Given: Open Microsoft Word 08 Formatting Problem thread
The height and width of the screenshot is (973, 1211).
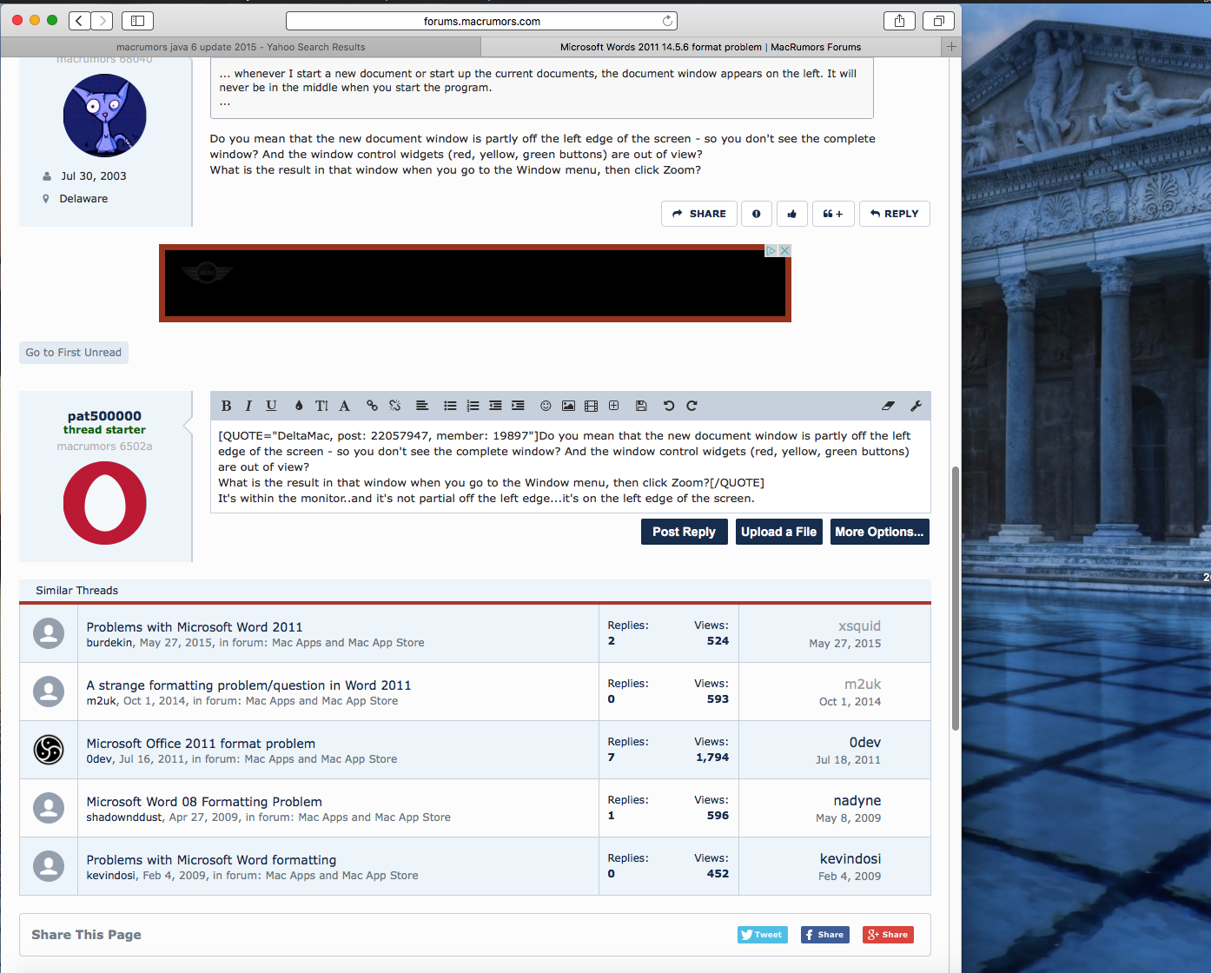Looking at the screenshot, I should [x=204, y=802].
